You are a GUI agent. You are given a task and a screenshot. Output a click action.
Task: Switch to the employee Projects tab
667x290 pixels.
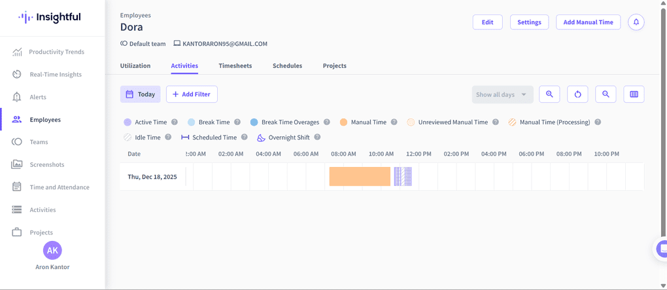(335, 66)
